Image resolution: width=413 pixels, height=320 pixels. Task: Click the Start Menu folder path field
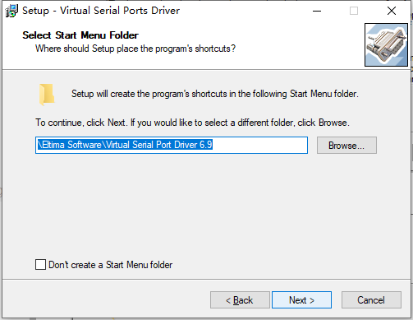172,145
